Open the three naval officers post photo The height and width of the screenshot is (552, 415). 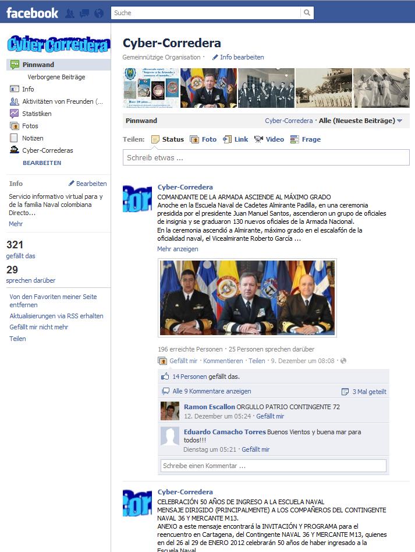point(247,298)
